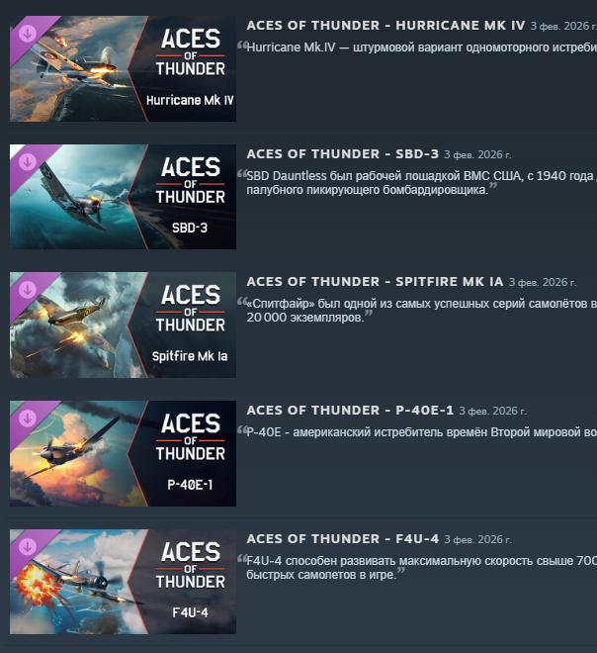Open the Aces of Thunder - P-40E-1 title link
The width and height of the screenshot is (597, 653).
(x=350, y=411)
